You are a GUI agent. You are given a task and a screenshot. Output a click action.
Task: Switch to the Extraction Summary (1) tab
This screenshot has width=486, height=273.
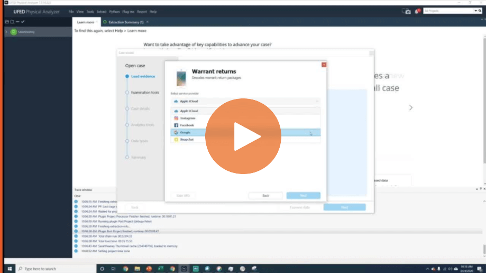coord(126,22)
